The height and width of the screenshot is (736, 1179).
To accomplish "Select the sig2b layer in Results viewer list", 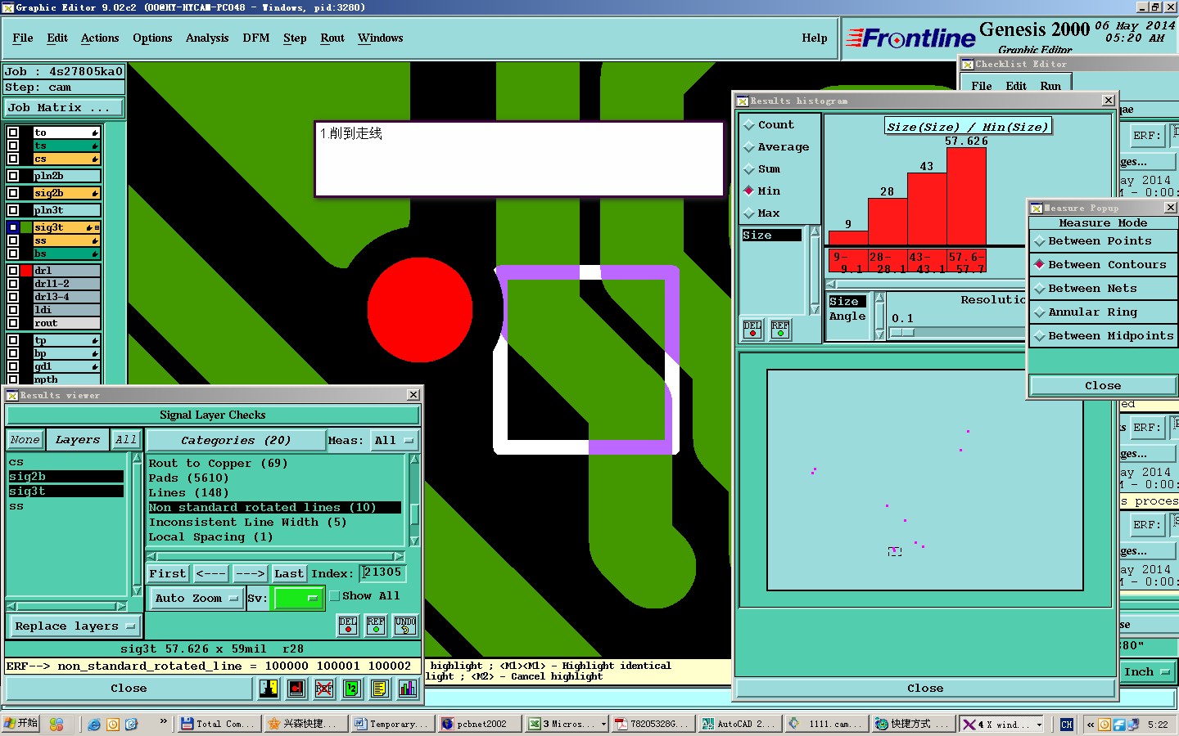I will click(x=65, y=477).
